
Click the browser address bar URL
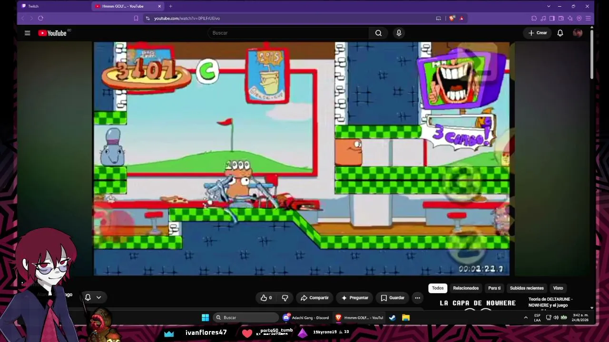point(187,18)
